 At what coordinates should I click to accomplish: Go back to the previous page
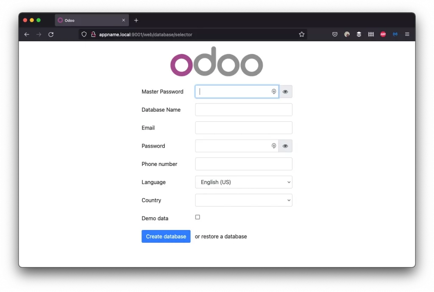[27, 34]
